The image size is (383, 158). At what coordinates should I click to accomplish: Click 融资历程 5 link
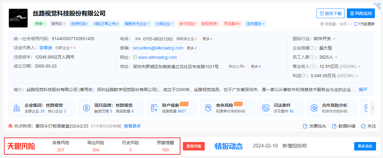point(103,111)
